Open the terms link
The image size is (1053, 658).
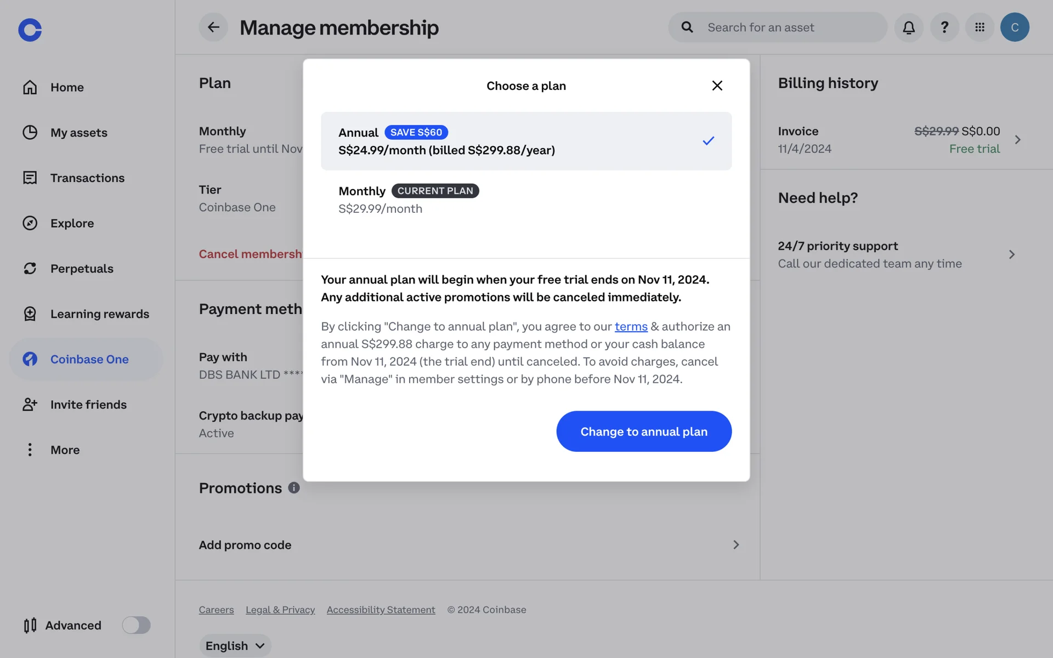(x=631, y=327)
